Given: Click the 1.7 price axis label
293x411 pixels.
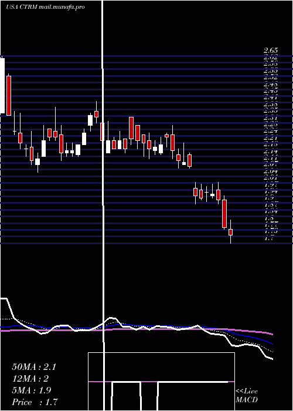Looking at the screenshot, I should [269, 238].
